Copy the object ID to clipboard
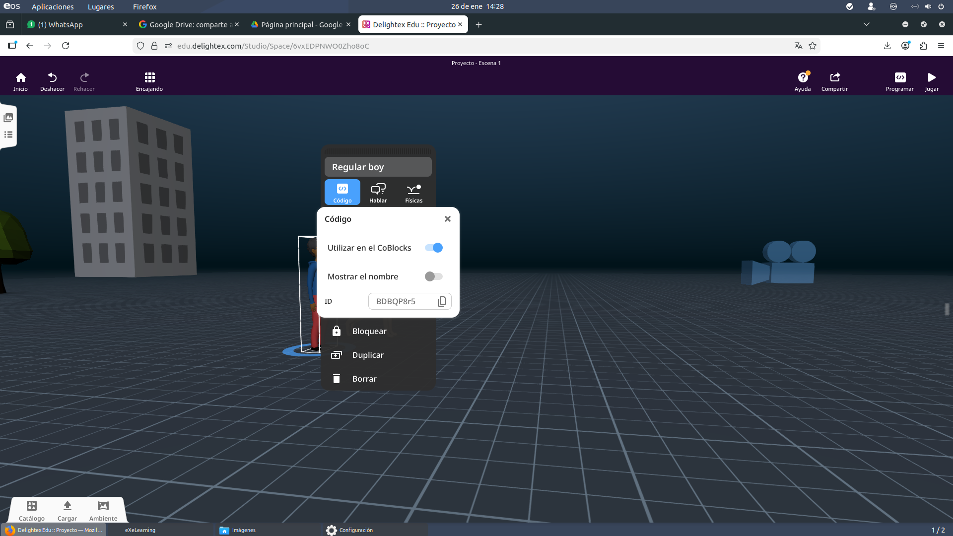 point(442,301)
